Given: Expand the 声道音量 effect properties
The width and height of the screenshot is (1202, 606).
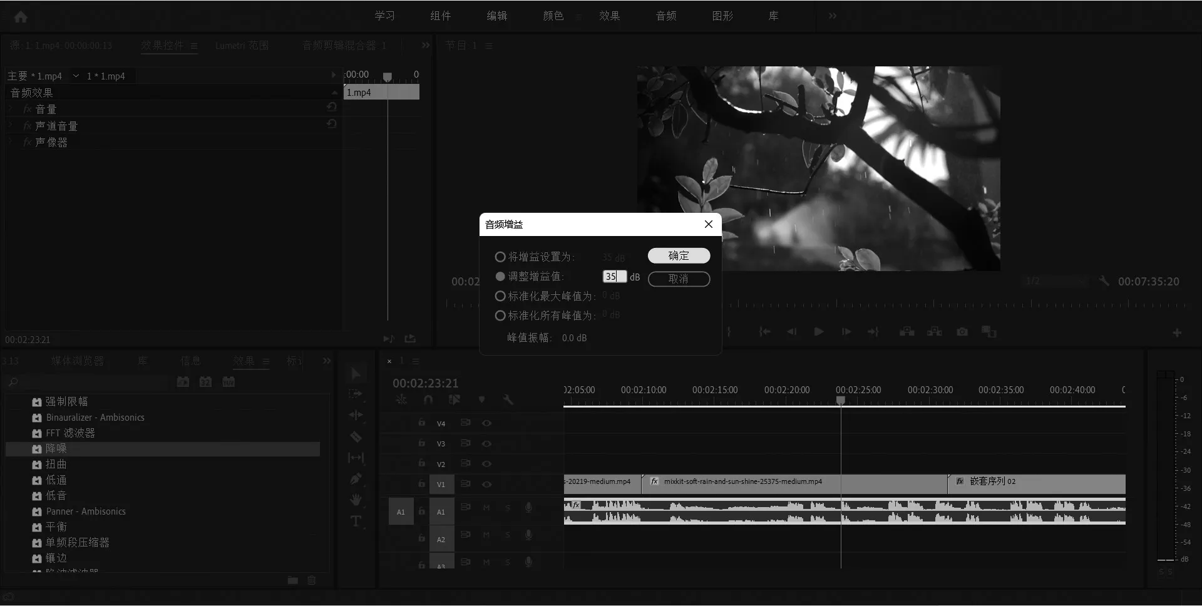Looking at the screenshot, I should click(11, 126).
